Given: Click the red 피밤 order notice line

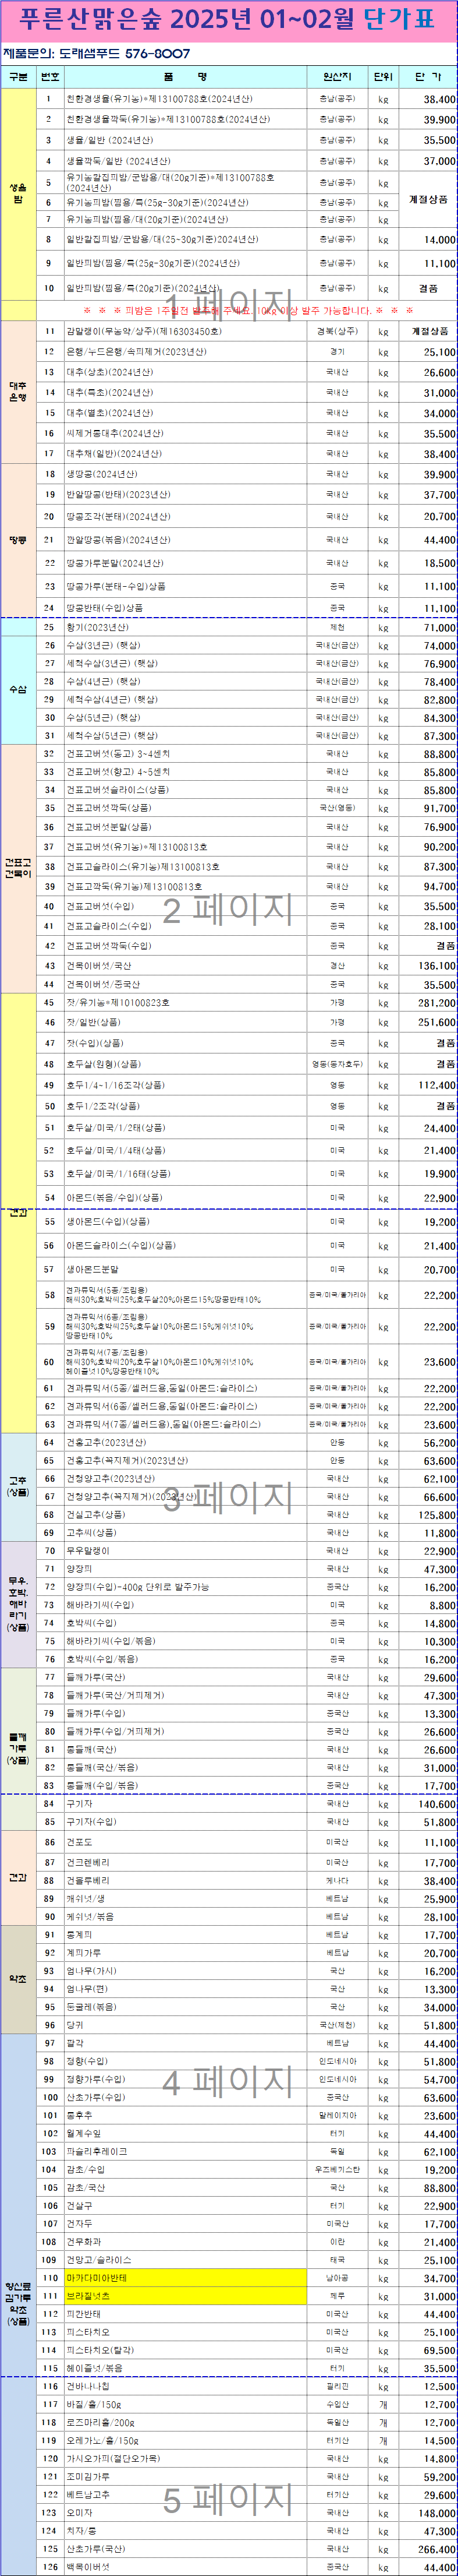Looking at the screenshot, I should click(x=247, y=310).
